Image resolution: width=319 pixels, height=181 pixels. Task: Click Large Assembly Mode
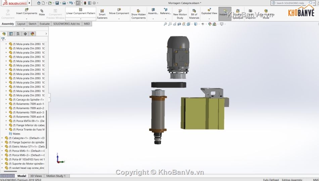click(266, 14)
